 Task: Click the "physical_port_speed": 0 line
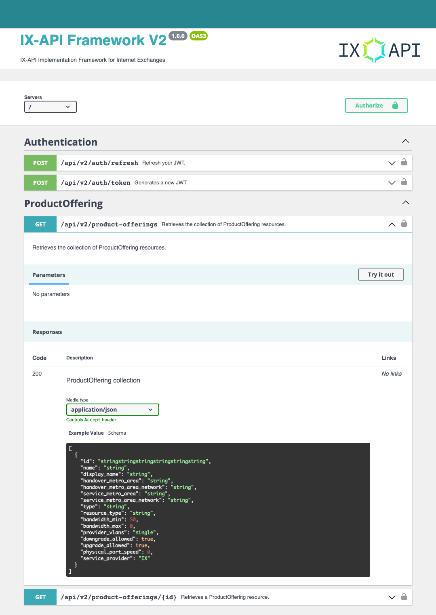(x=116, y=552)
